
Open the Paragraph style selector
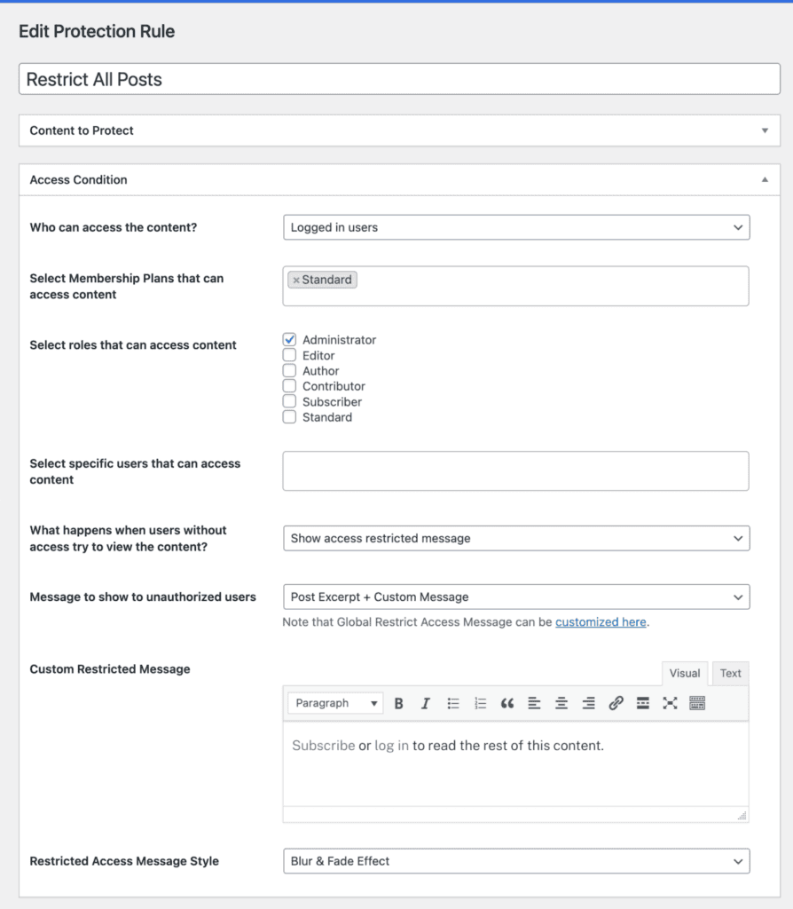pyautogui.click(x=334, y=702)
